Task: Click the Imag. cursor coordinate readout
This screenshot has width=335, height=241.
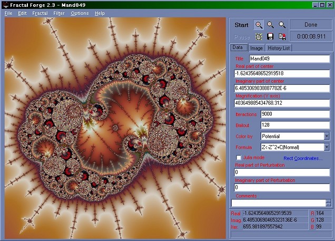Action: tap(275, 220)
